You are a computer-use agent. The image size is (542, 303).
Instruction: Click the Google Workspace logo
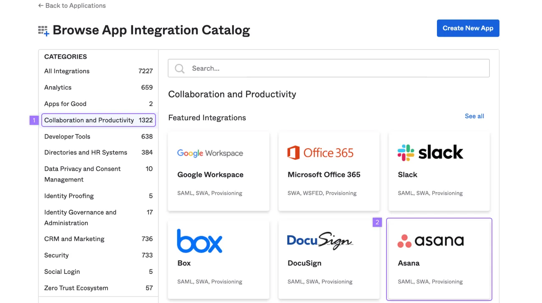click(210, 153)
